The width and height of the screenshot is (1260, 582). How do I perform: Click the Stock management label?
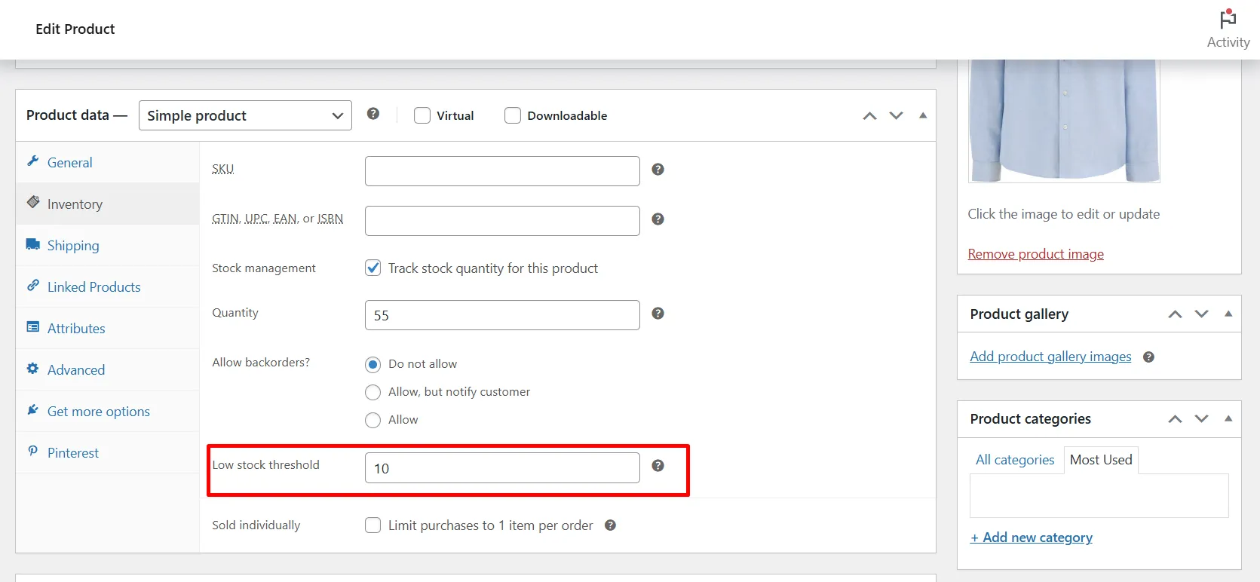264,268
